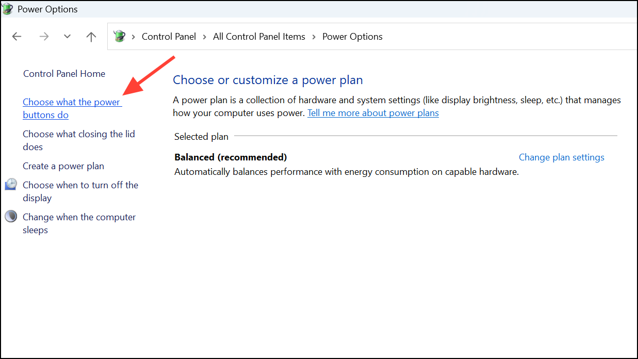Image resolution: width=638 pixels, height=359 pixels.
Task: Open All Control Panel Items from breadcrumb
Action: [x=259, y=36]
